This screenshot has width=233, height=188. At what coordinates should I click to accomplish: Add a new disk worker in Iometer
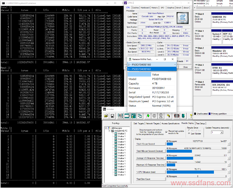point(127,116)
